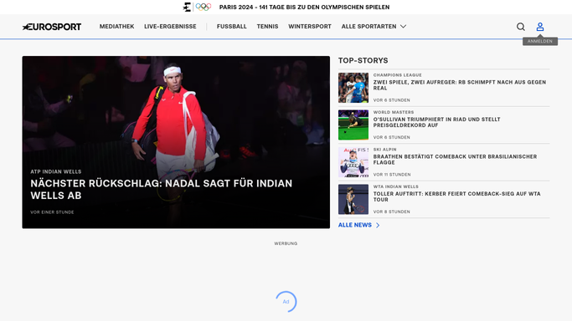Read Nadal sagt für Indian Wells ab
572x321 pixels.
[162, 189]
